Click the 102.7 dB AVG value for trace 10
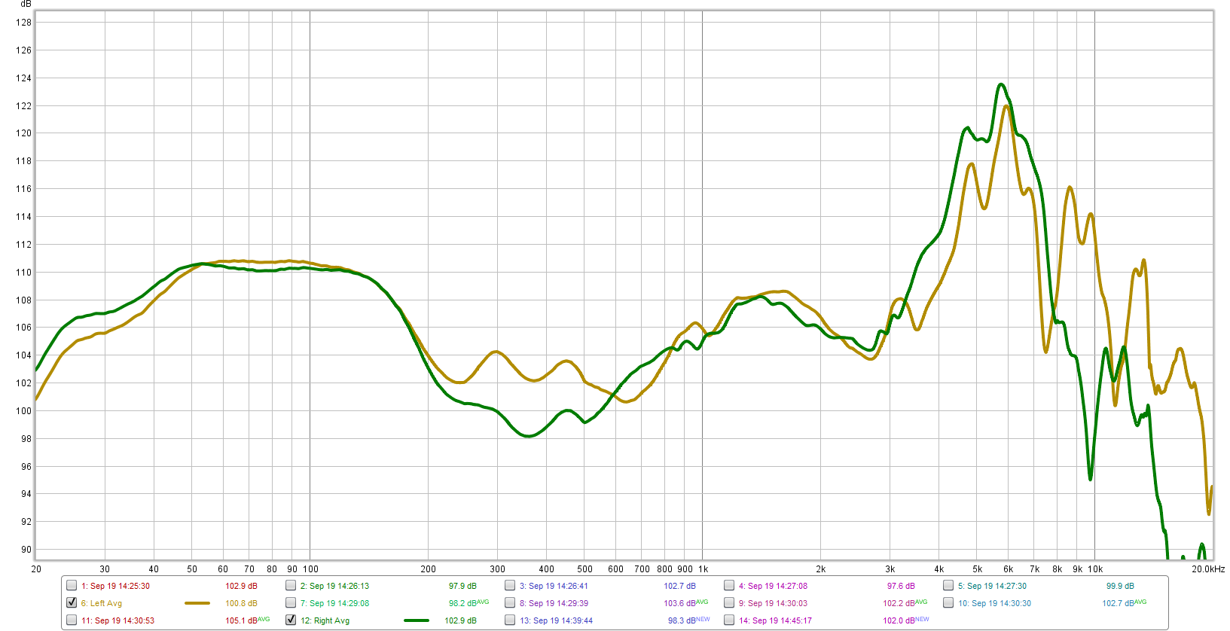The width and height of the screenshot is (1230, 631). pyautogui.click(x=1124, y=603)
